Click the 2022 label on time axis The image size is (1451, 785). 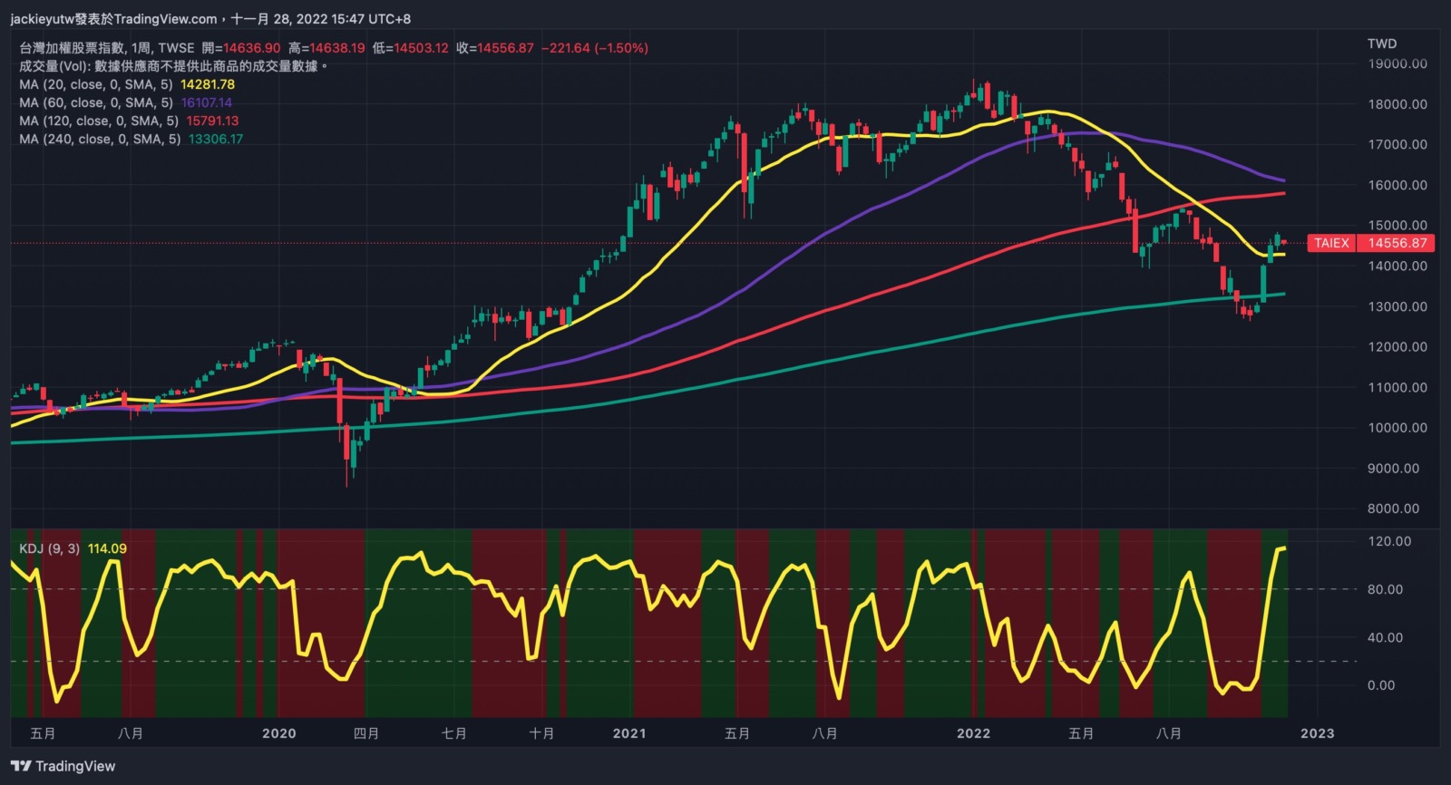pos(973,733)
